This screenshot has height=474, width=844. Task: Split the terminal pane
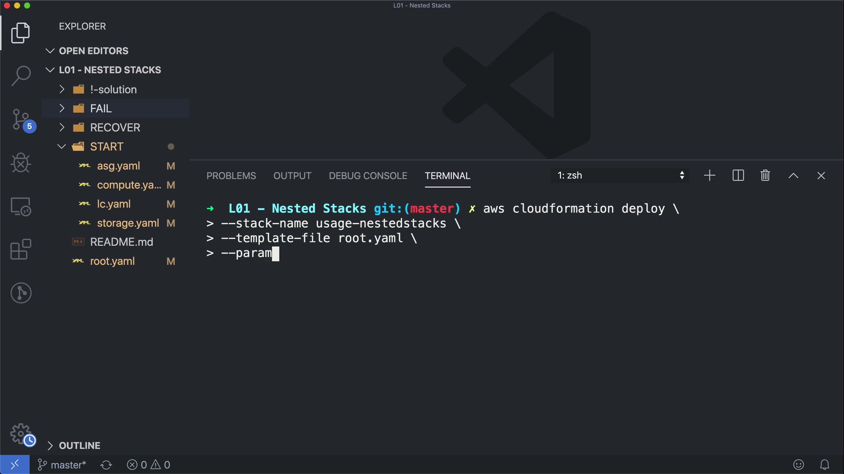(x=738, y=176)
